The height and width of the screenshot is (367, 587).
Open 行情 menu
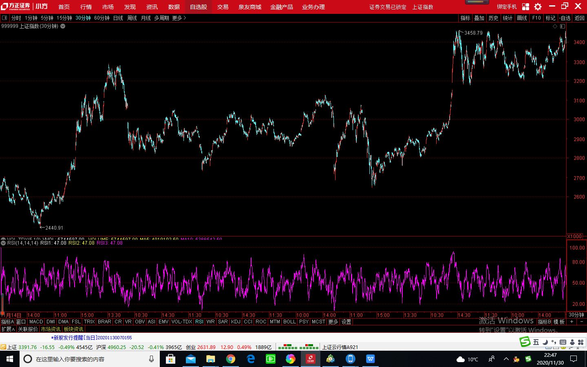pos(86,7)
